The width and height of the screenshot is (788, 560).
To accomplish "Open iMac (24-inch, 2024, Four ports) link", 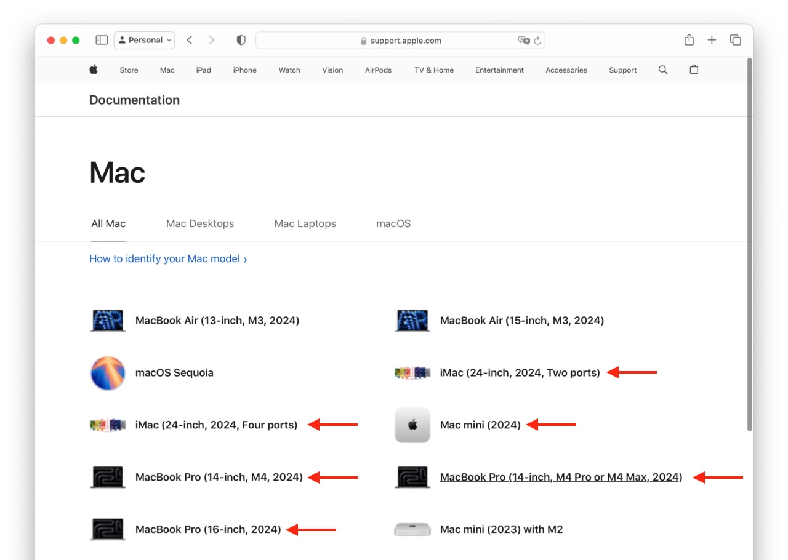I will pos(216,425).
